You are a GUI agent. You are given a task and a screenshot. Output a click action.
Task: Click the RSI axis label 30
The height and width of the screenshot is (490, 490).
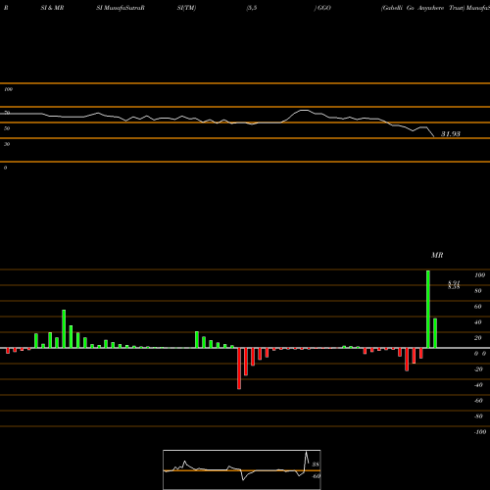tap(7, 144)
